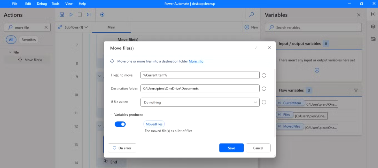Run the flow with the play icon
This screenshot has width=378, height=168.
[x=71, y=14]
